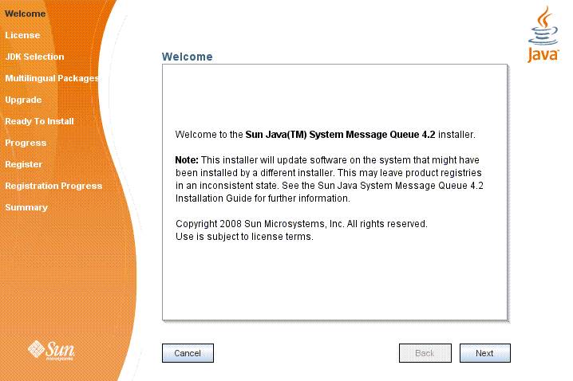Click the bold Message Queue 4.2 product name
Viewport: 573px width, 381px height.
pos(351,135)
